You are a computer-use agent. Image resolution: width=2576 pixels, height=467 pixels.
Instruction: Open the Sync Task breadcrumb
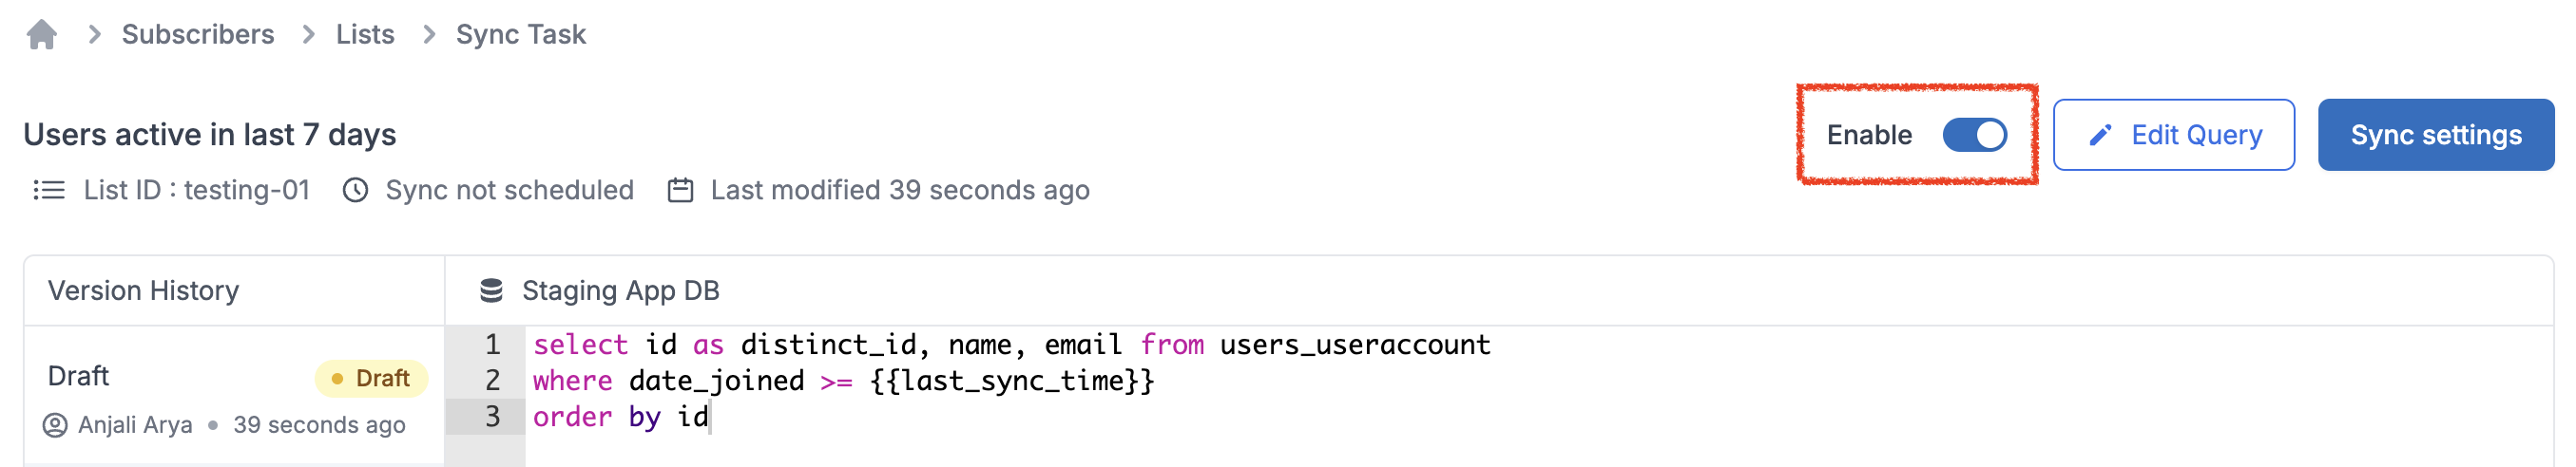tap(521, 35)
